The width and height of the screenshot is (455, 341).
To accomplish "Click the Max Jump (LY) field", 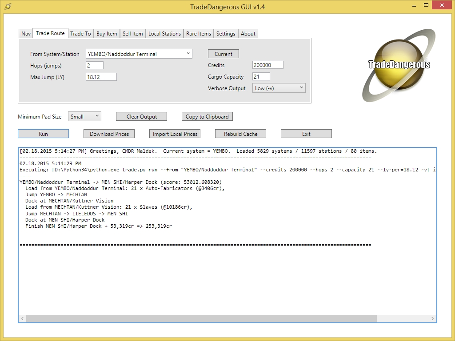I will 101,77.
